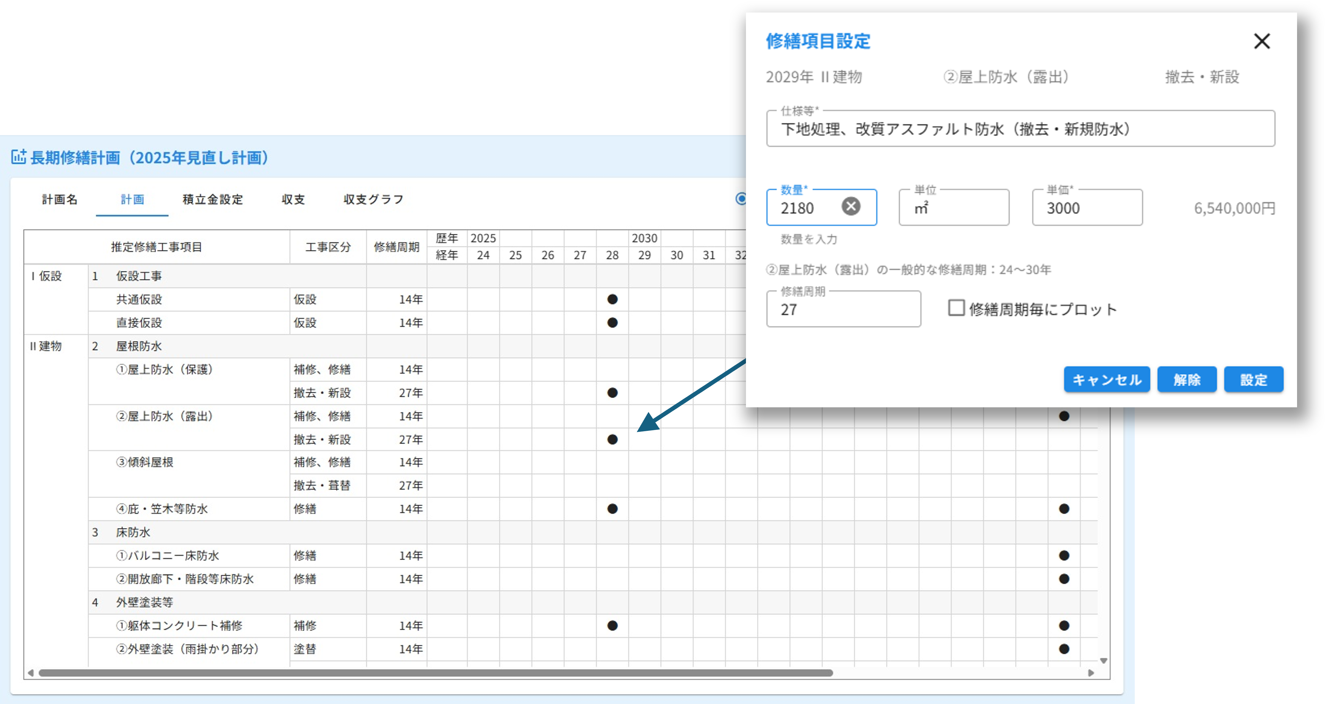Image resolution: width=1326 pixels, height=704 pixels.
Task: Open the 収支グラフ tab
Action: 374,199
